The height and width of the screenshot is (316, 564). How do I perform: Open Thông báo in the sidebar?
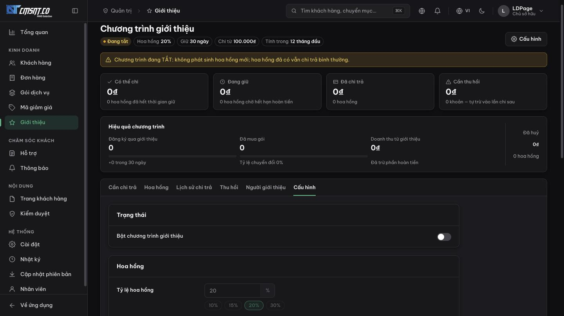coord(42,168)
